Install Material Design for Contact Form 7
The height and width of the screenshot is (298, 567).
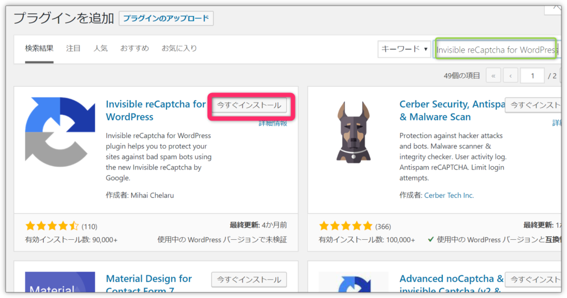point(249,279)
